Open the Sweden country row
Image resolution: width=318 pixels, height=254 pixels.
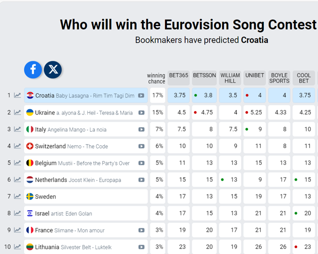click(x=46, y=197)
